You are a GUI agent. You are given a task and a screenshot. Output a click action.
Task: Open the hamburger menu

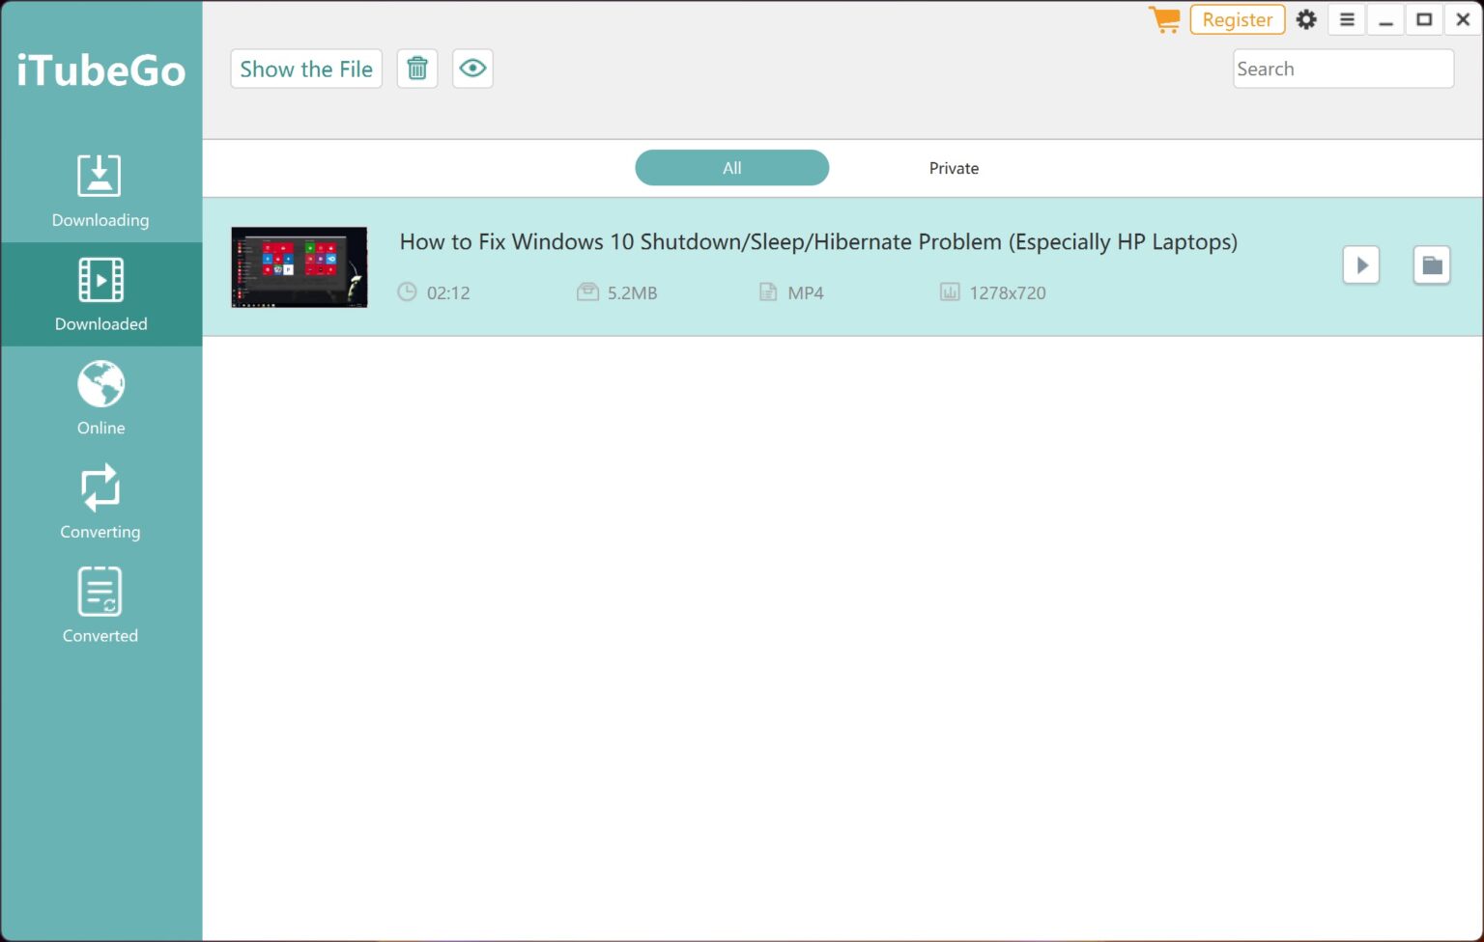pyautogui.click(x=1347, y=18)
